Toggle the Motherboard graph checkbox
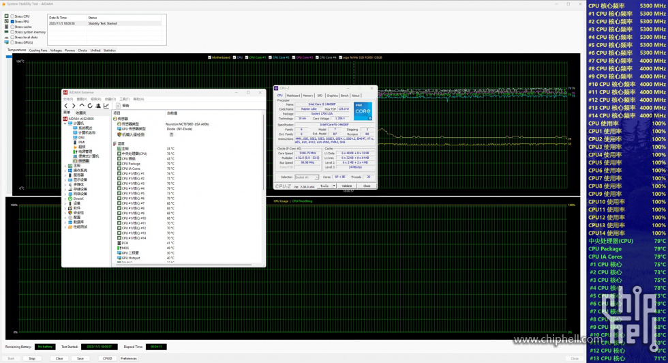Image resolution: width=668 pixels, height=363 pixels. tap(210, 57)
